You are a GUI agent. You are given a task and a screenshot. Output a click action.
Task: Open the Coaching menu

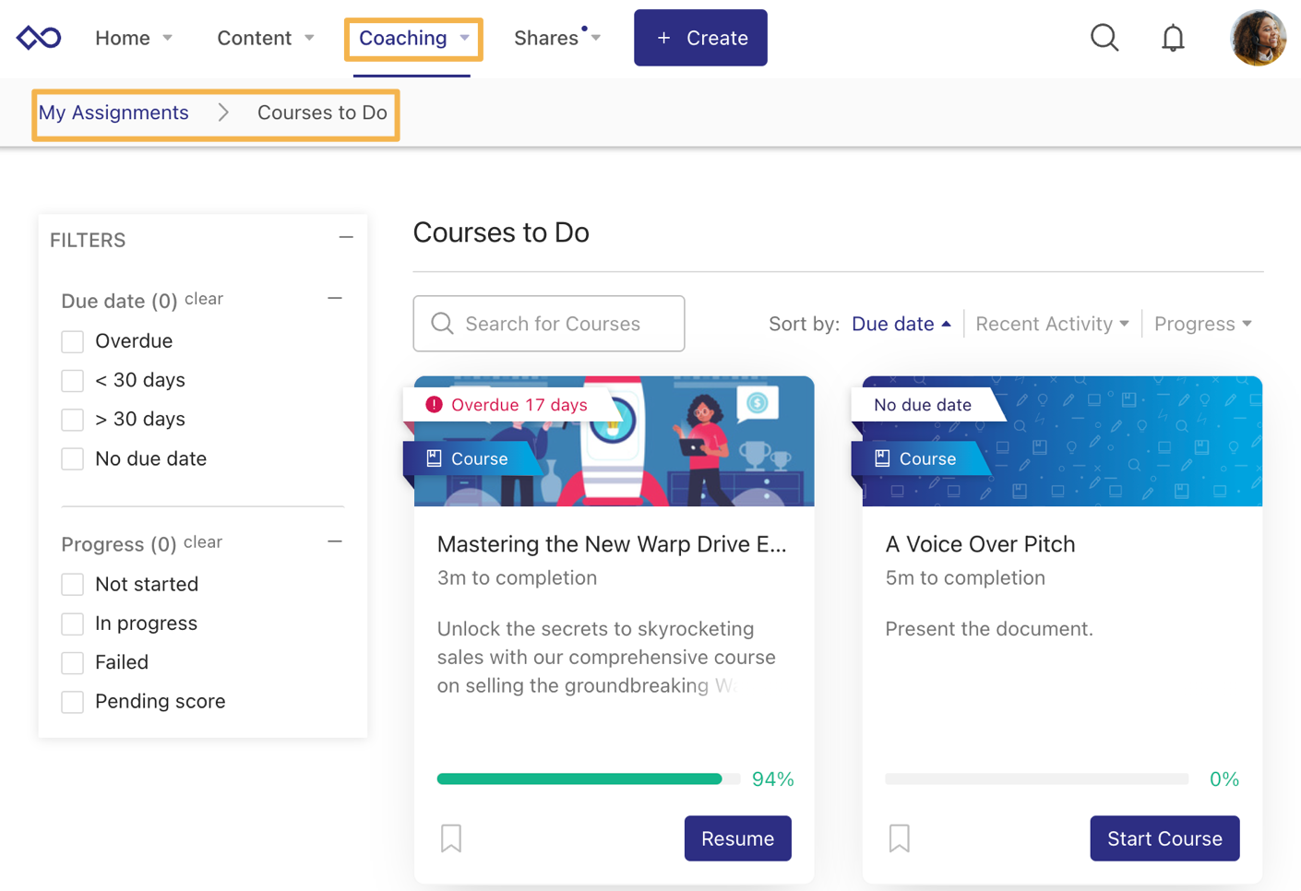coord(413,39)
